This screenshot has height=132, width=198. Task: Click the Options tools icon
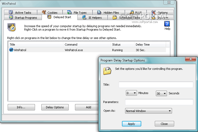click(153, 12)
